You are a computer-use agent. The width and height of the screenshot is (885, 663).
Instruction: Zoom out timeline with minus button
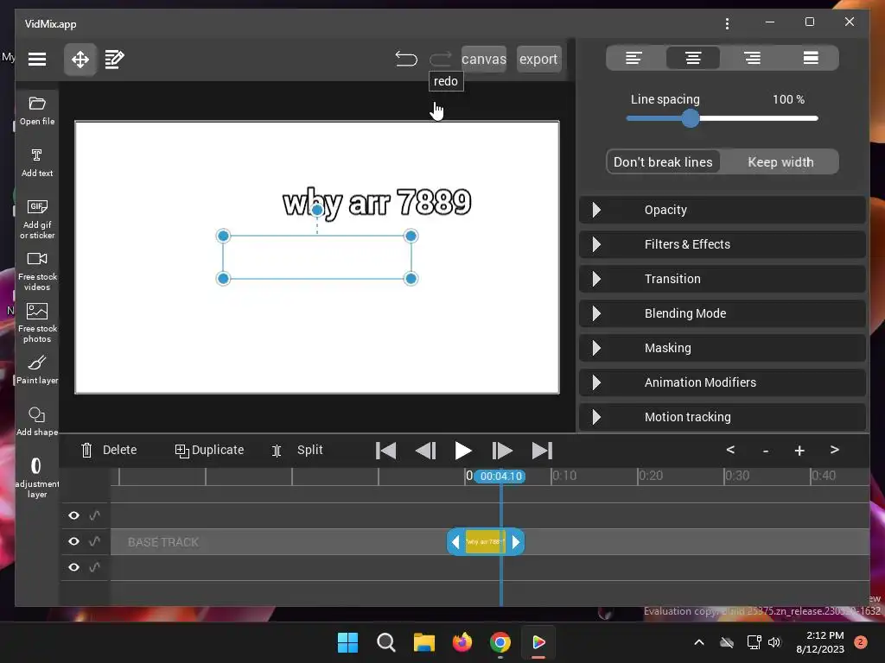[x=766, y=451]
